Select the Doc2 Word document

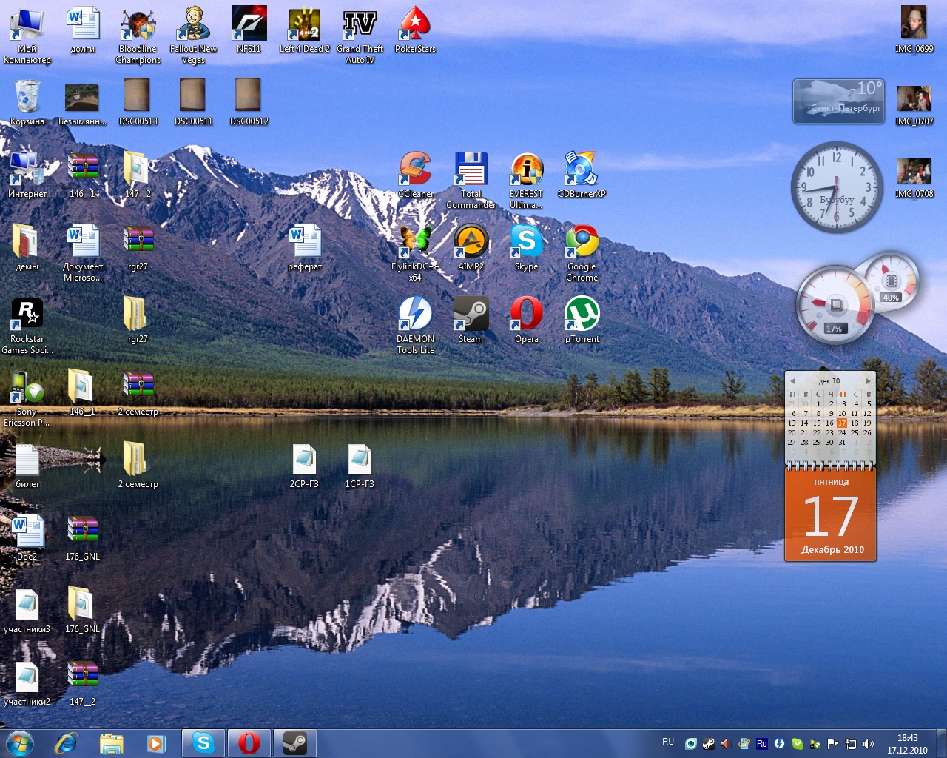click(27, 537)
